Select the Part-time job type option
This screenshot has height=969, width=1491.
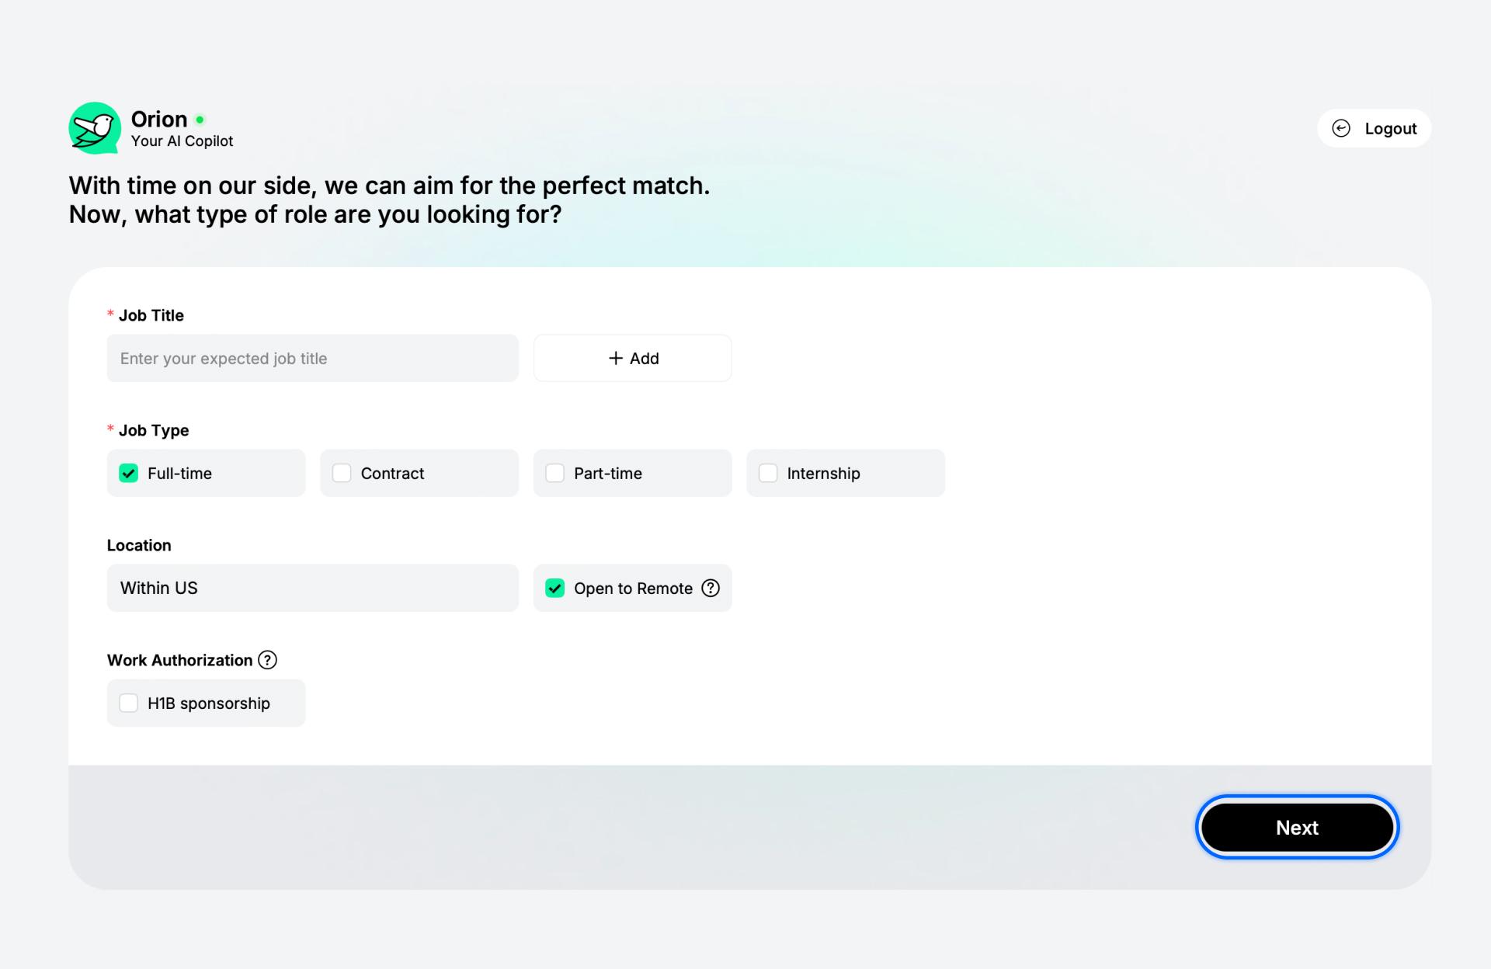[555, 473]
